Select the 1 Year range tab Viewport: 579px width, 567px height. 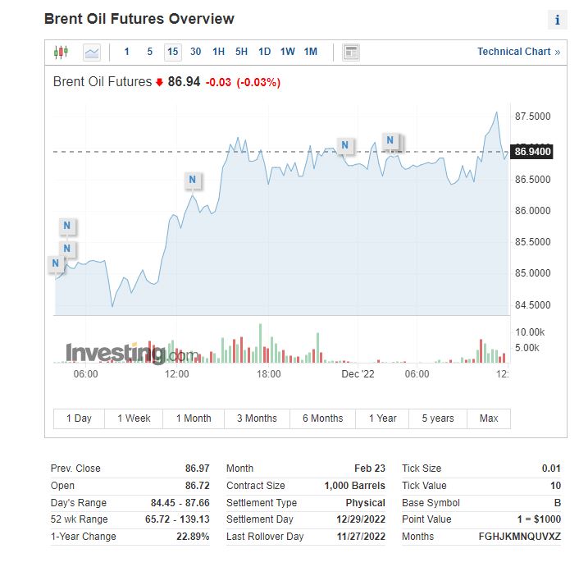[x=382, y=418]
